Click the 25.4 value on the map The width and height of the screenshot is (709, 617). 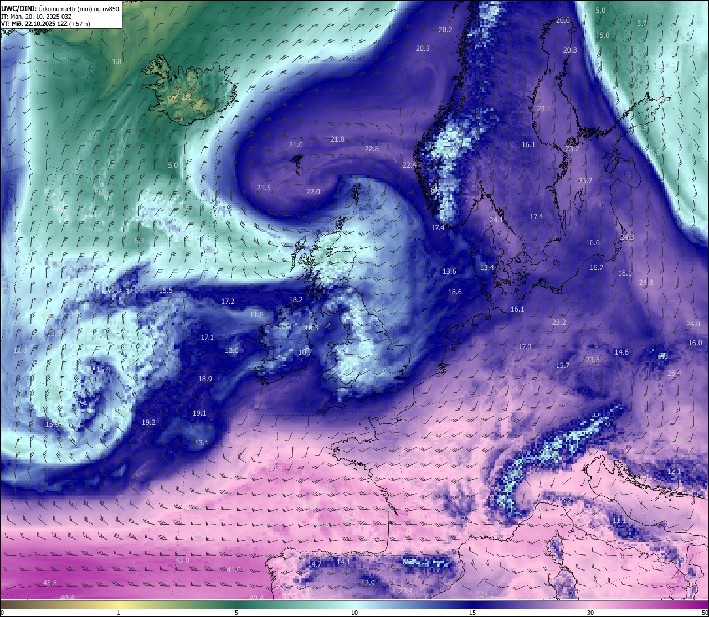(x=674, y=374)
